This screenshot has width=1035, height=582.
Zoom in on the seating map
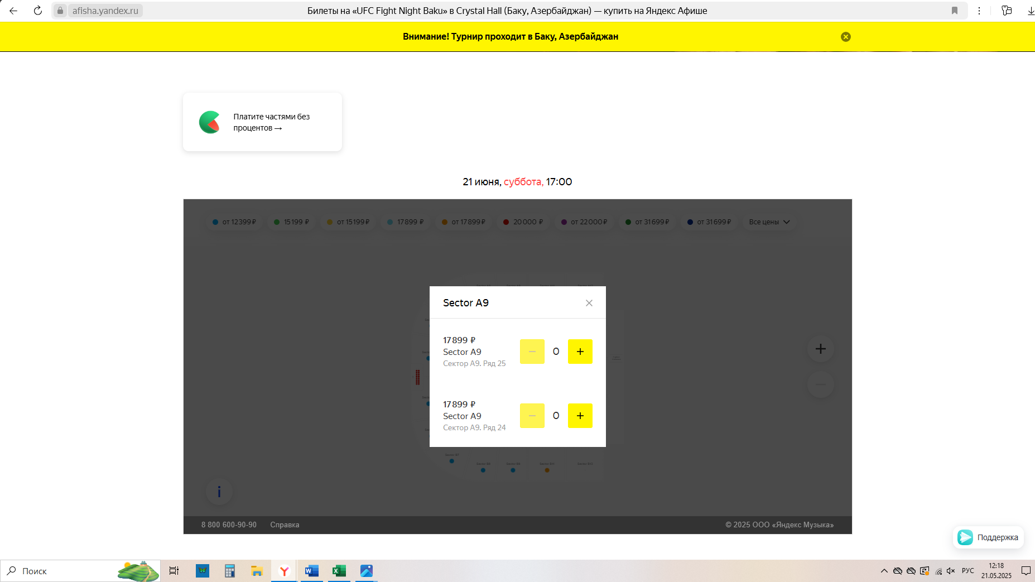(x=820, y=349)
